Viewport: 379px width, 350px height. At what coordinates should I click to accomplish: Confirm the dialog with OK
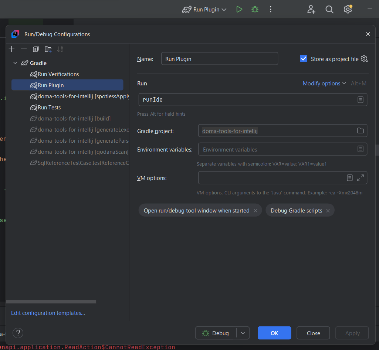point(274,333)
